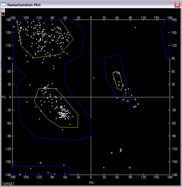
Task: Select square residue near phi 108, psi -16
Action: 138,104
